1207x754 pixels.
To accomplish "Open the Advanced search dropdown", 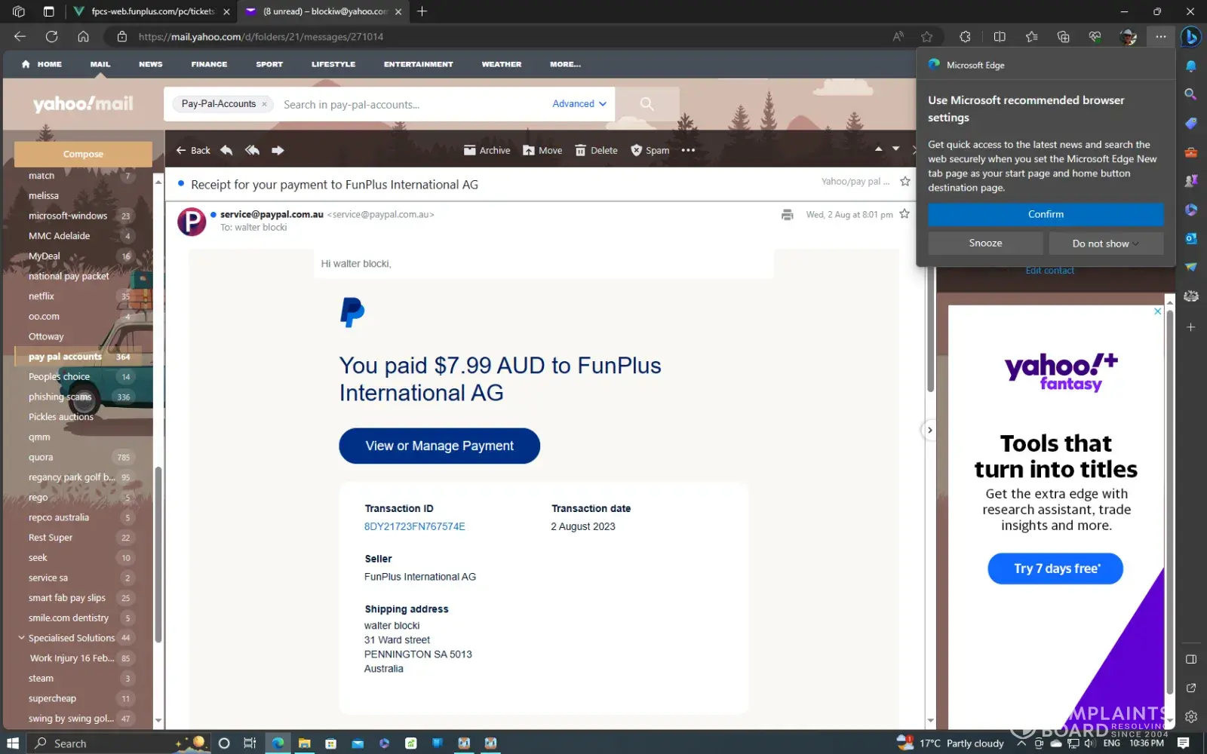I will coord(579,104).
